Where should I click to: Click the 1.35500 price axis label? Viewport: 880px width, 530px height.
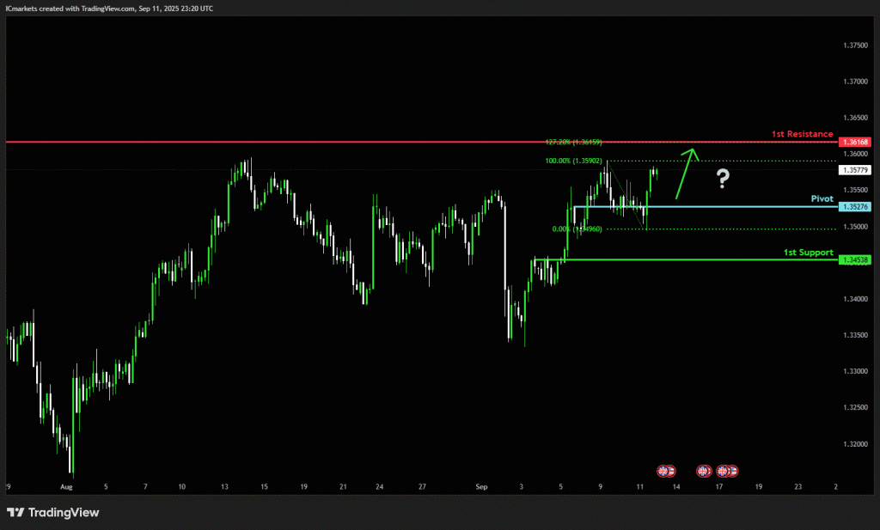pyautogui.click(x=855, y=190)
